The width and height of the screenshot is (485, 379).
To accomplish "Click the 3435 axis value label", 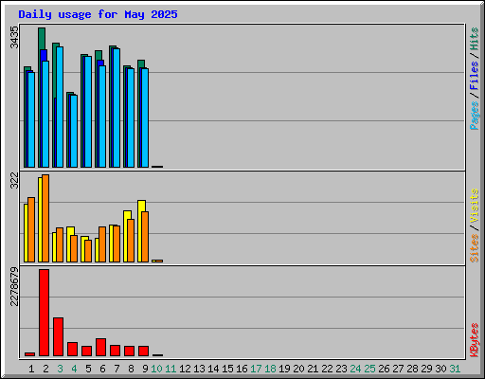I will click(14, 37).
